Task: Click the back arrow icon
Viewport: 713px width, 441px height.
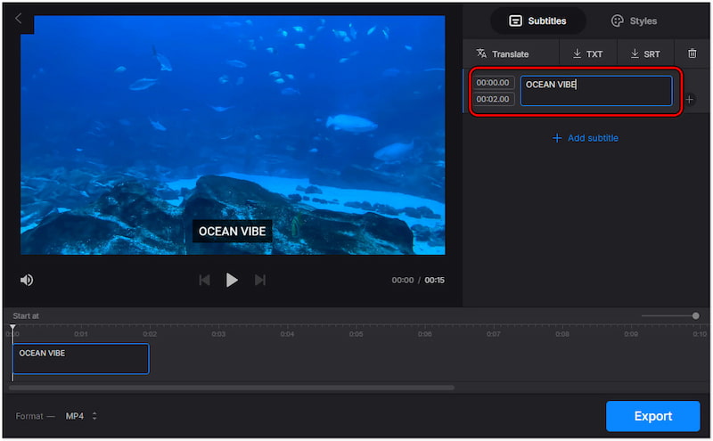Action: (18, 18)
